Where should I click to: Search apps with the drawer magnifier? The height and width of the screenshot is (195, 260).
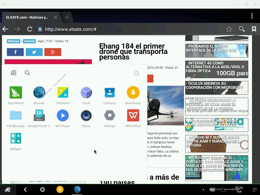pos(27,73)
